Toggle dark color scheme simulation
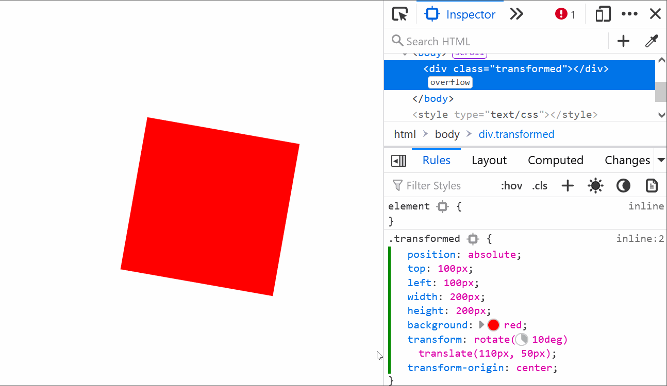This screenshot has height=386, width=667. tap(623, 186)
